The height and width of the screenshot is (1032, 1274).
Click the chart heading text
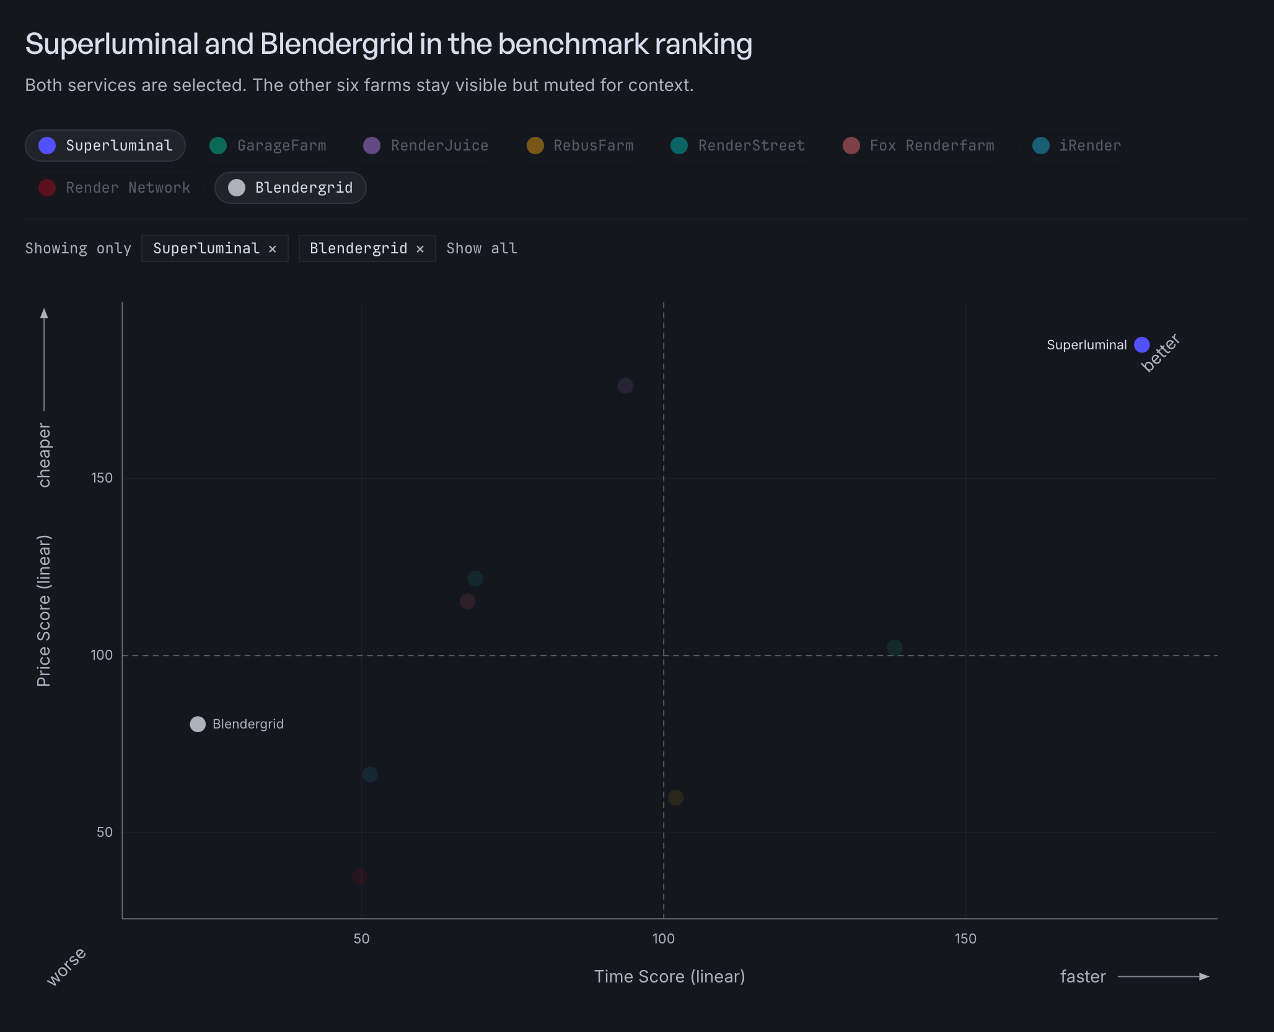(389, 44)
